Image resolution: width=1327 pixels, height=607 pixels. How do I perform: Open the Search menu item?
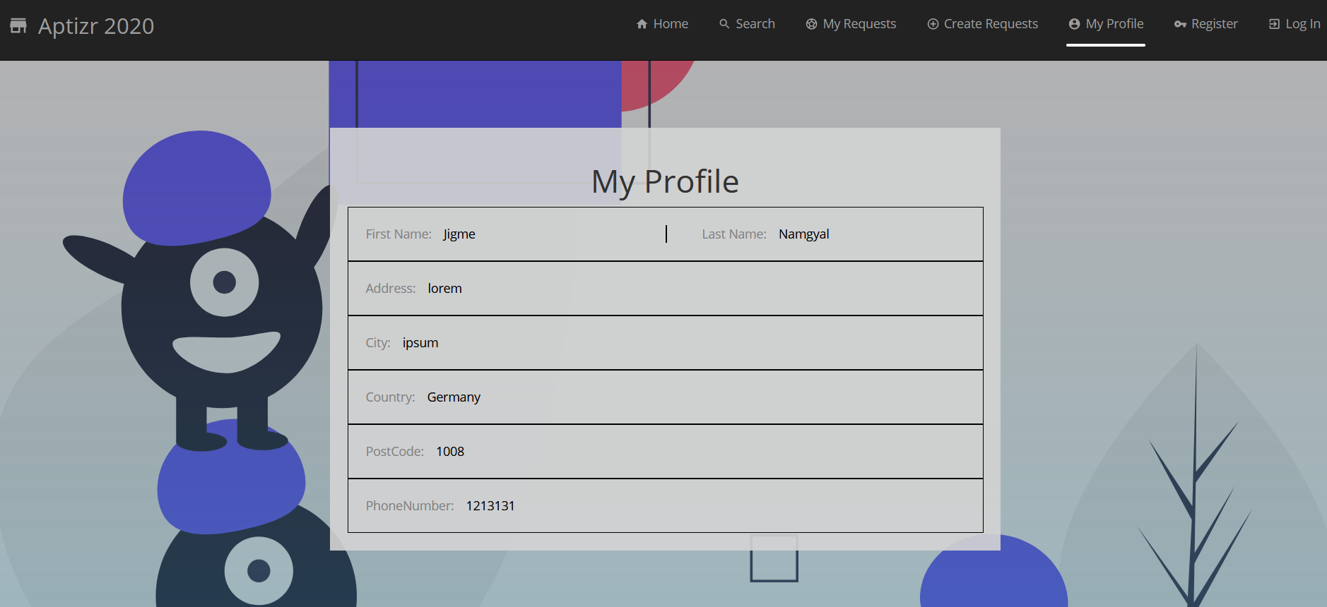pyautogui.click(x=747, y=24)
